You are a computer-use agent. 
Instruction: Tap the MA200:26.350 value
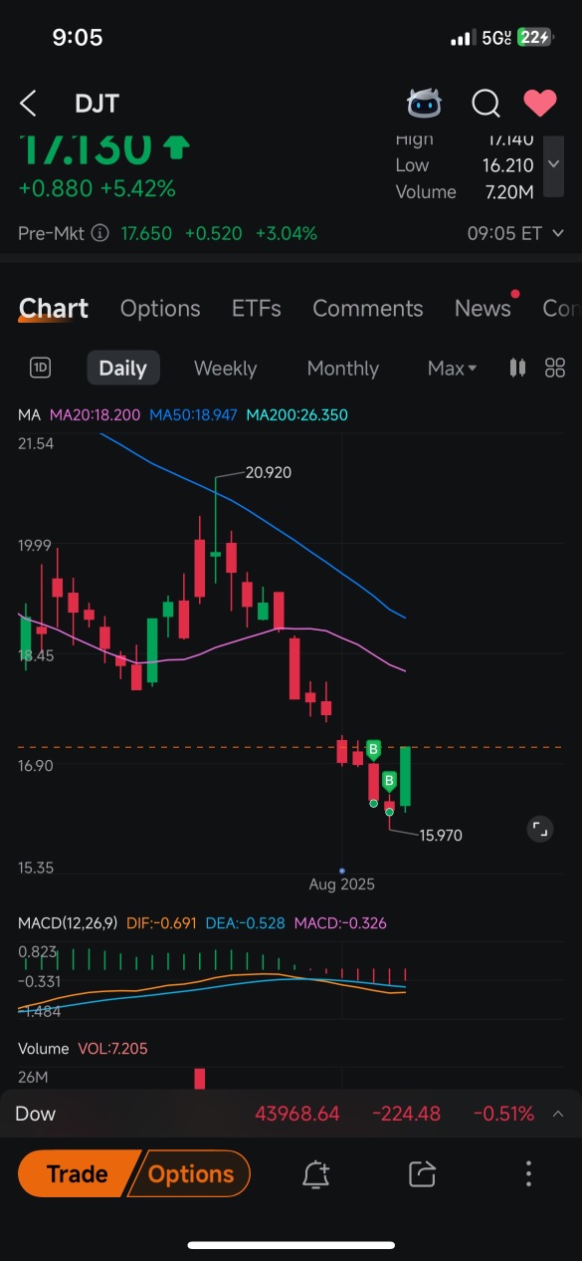[x=297, y=414]
